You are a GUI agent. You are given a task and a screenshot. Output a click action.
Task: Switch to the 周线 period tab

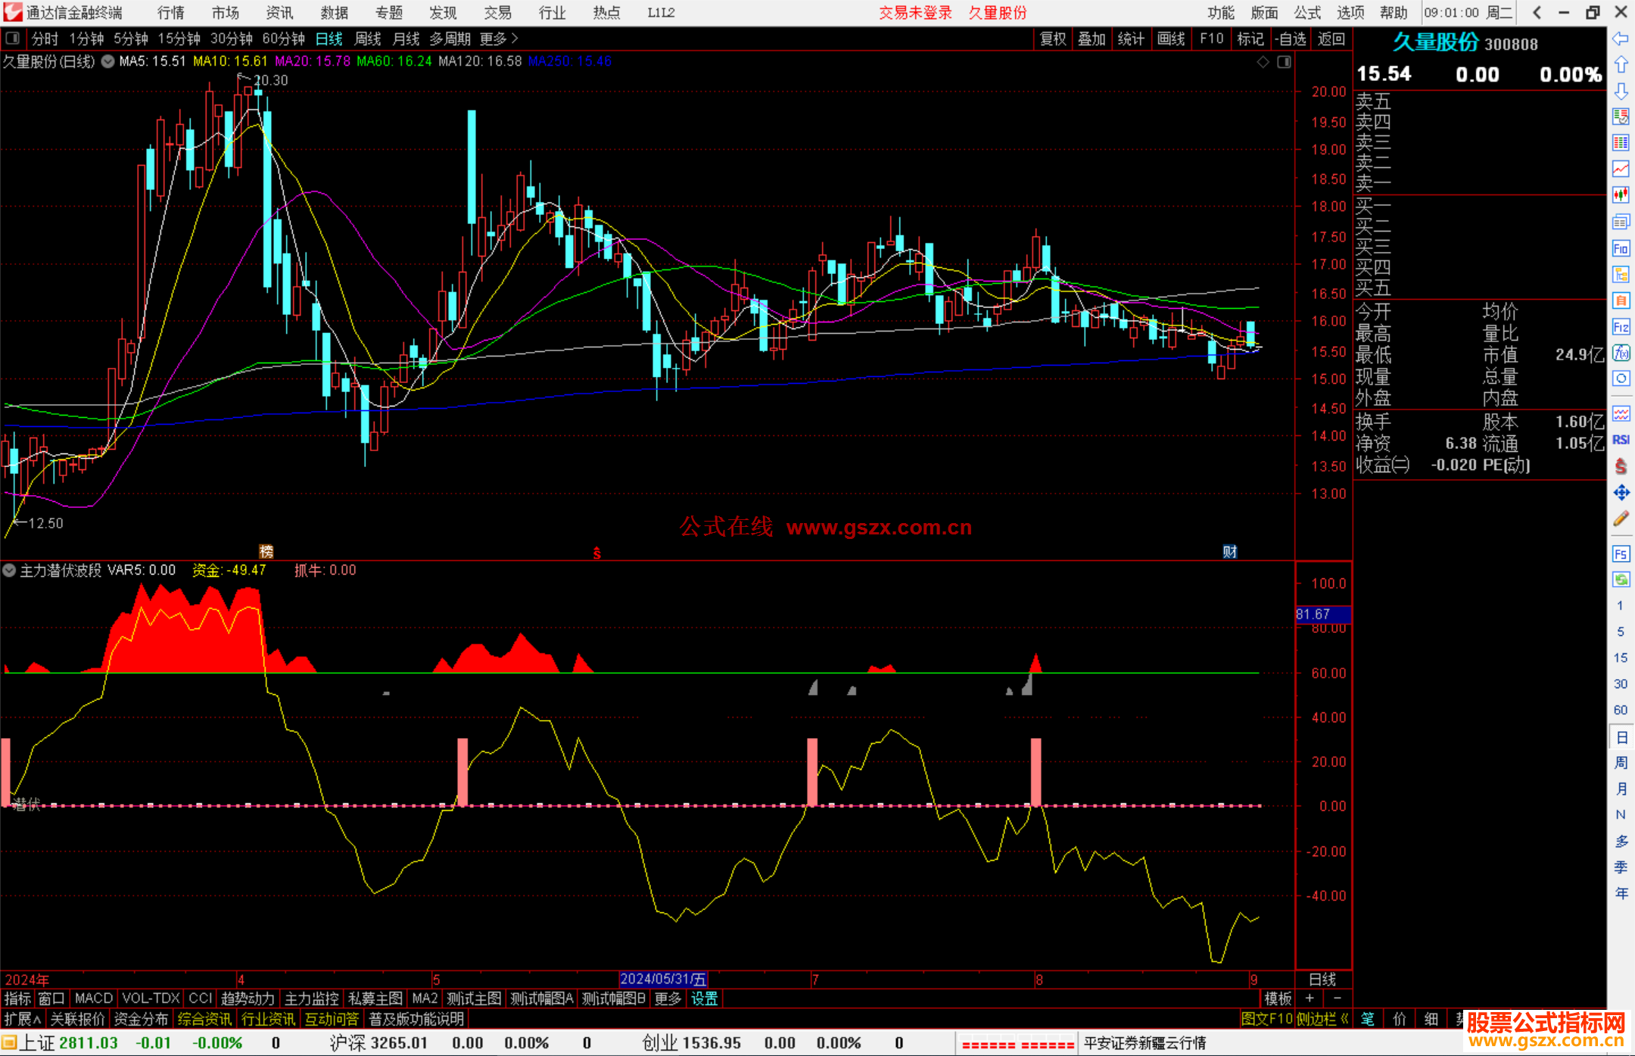368,39
